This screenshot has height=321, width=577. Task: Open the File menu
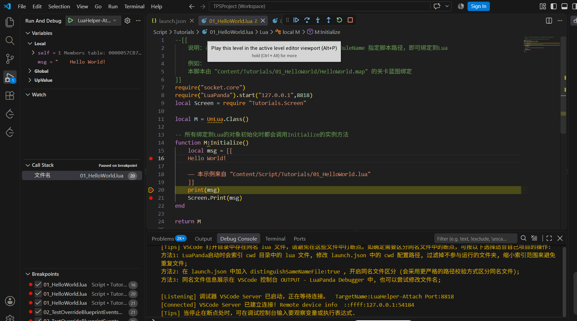[22, 6]
